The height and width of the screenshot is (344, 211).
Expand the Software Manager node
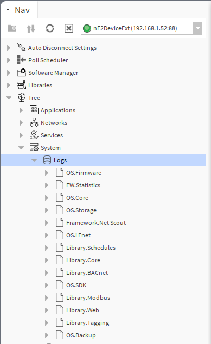point(9,73)
